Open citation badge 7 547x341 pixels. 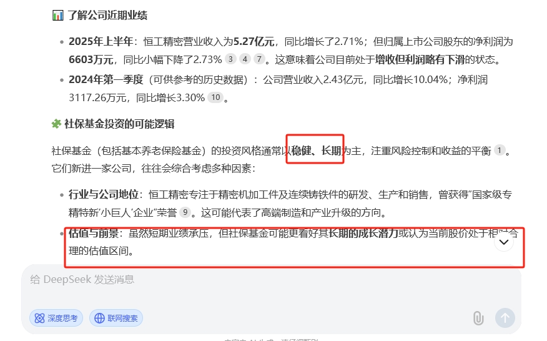(259, 59)
